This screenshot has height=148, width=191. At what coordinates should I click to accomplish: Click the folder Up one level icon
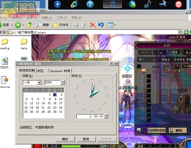(x=30, y=25)
